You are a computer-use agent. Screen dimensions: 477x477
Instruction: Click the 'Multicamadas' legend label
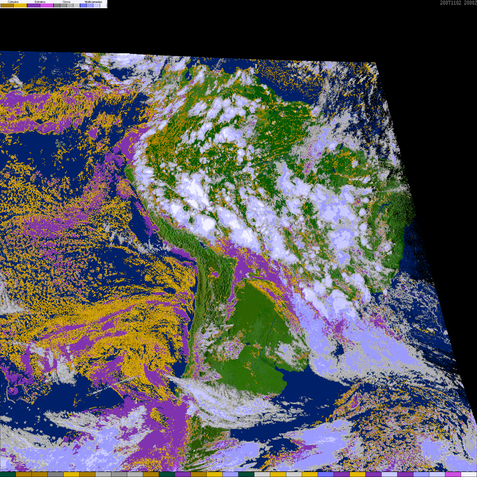click(94, 2)
